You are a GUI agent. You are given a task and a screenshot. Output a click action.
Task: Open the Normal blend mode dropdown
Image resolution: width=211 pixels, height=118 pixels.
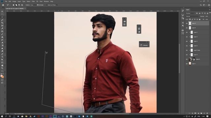pyautogui.click(x=192, y=16)
